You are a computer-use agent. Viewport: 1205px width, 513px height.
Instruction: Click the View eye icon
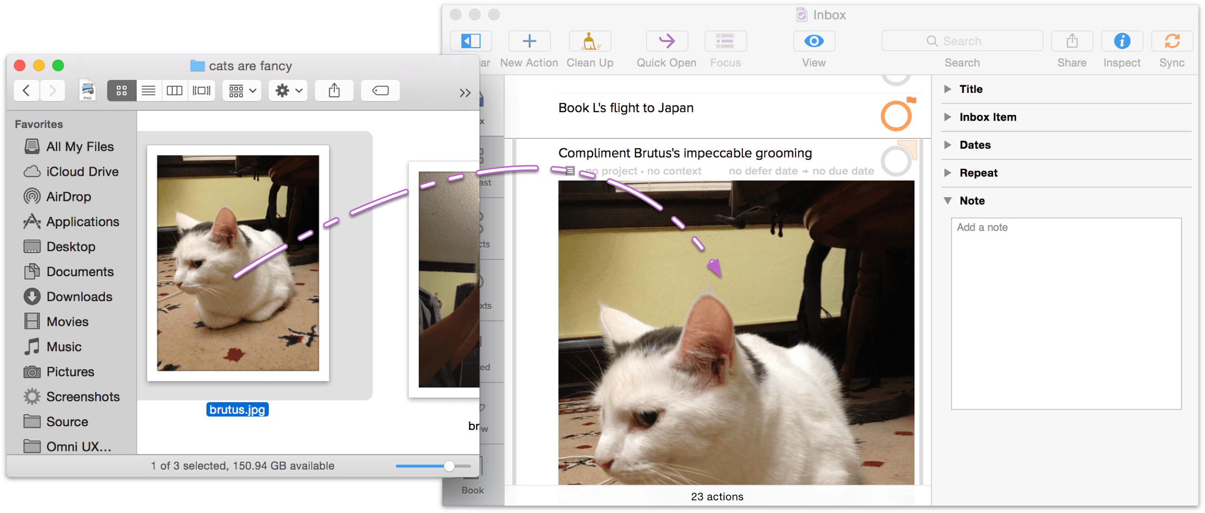[x=813, y=41]
